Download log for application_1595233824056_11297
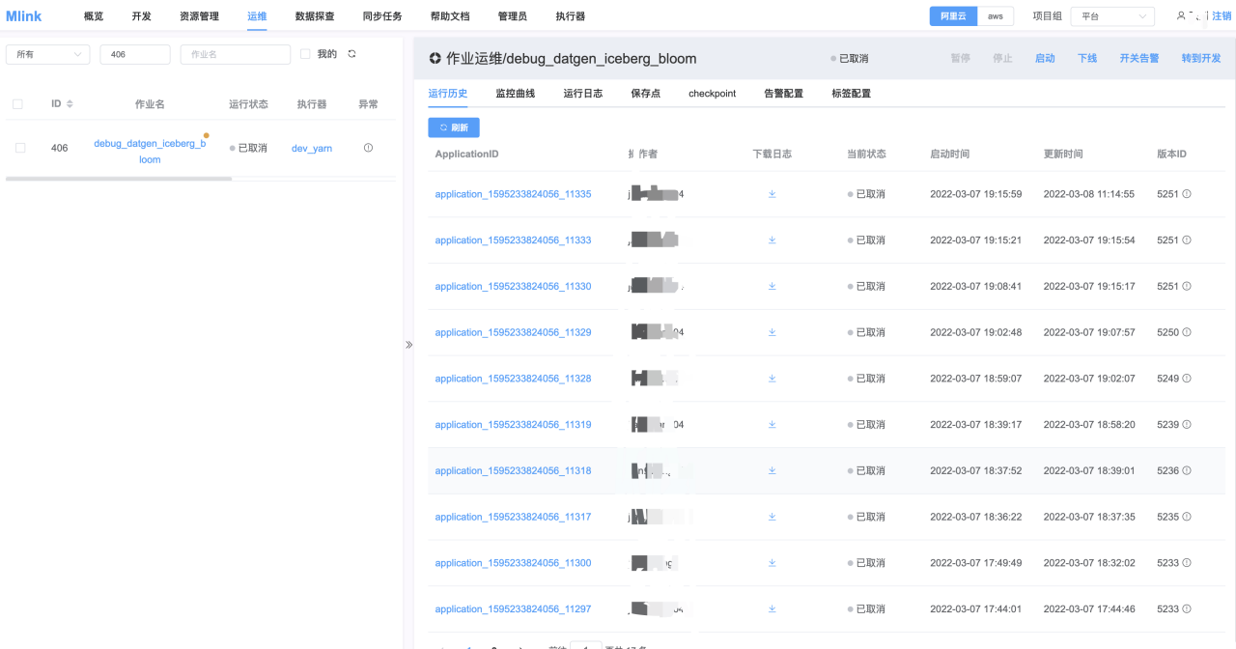 [x=772, y=609]
